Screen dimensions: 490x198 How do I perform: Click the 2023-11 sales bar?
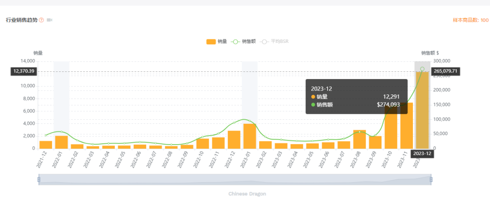[407, 126]
